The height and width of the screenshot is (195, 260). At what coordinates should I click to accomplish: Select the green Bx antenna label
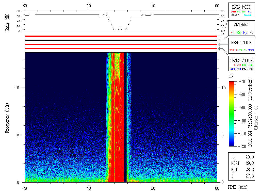[x=239, y=32]
